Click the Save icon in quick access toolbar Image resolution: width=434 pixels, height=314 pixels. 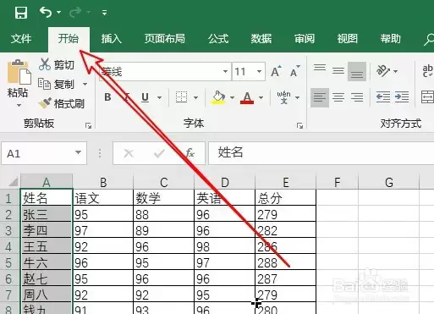(x=21, y=13)
